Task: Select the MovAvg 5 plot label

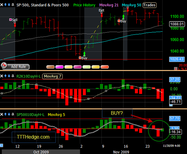Action: (x=56, y=115)
